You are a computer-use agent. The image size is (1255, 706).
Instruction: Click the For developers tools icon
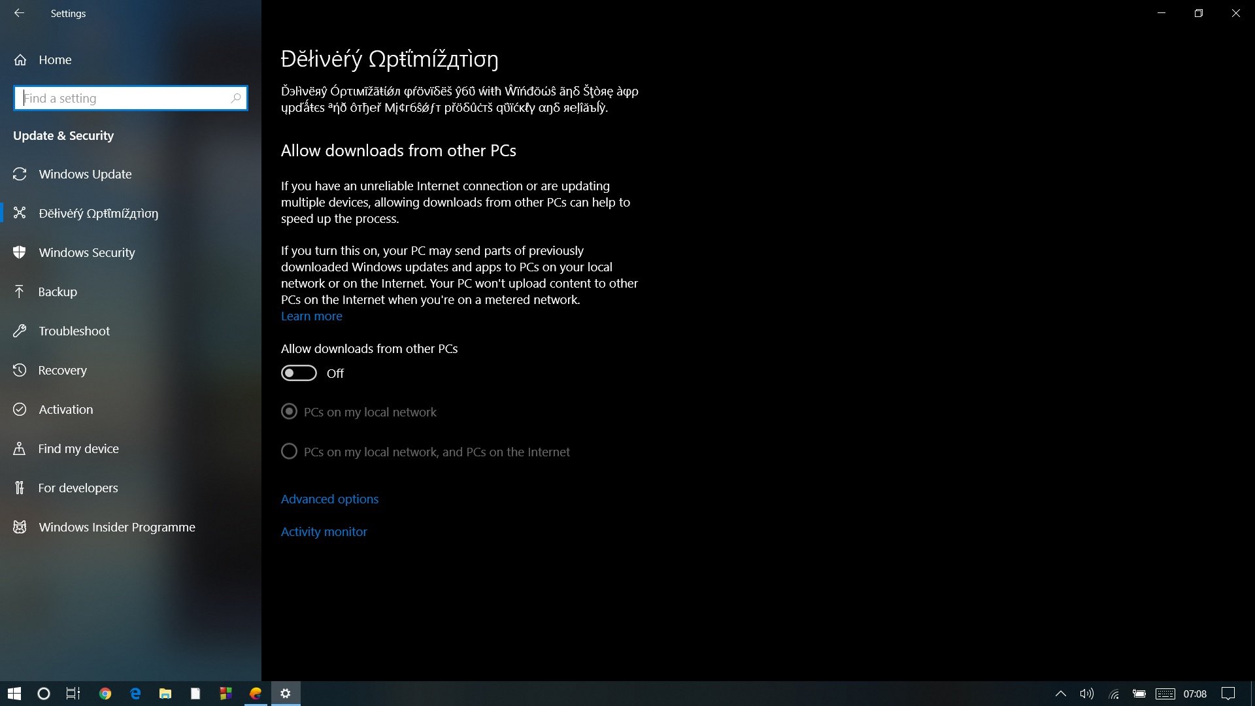coord(20,488)
